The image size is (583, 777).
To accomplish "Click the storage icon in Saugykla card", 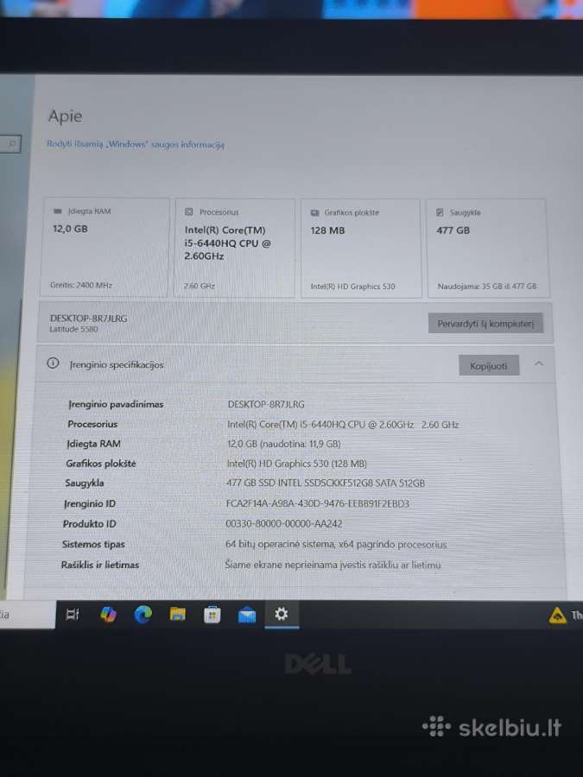I will 440,212.
